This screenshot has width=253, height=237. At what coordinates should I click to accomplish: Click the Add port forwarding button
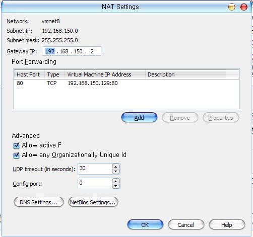pos(139,118)
